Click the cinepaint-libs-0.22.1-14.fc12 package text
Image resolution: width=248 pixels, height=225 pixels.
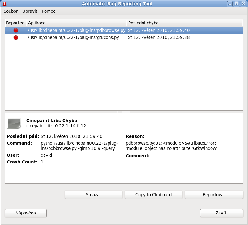coord(56,126)
